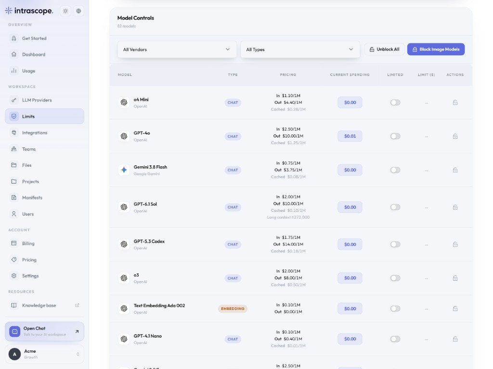
Task: Click Integrations plug icon
Action: (x=14, y=133)
